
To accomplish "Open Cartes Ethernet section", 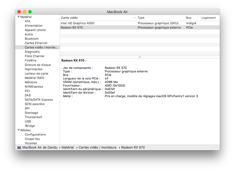I will point(36,43).
